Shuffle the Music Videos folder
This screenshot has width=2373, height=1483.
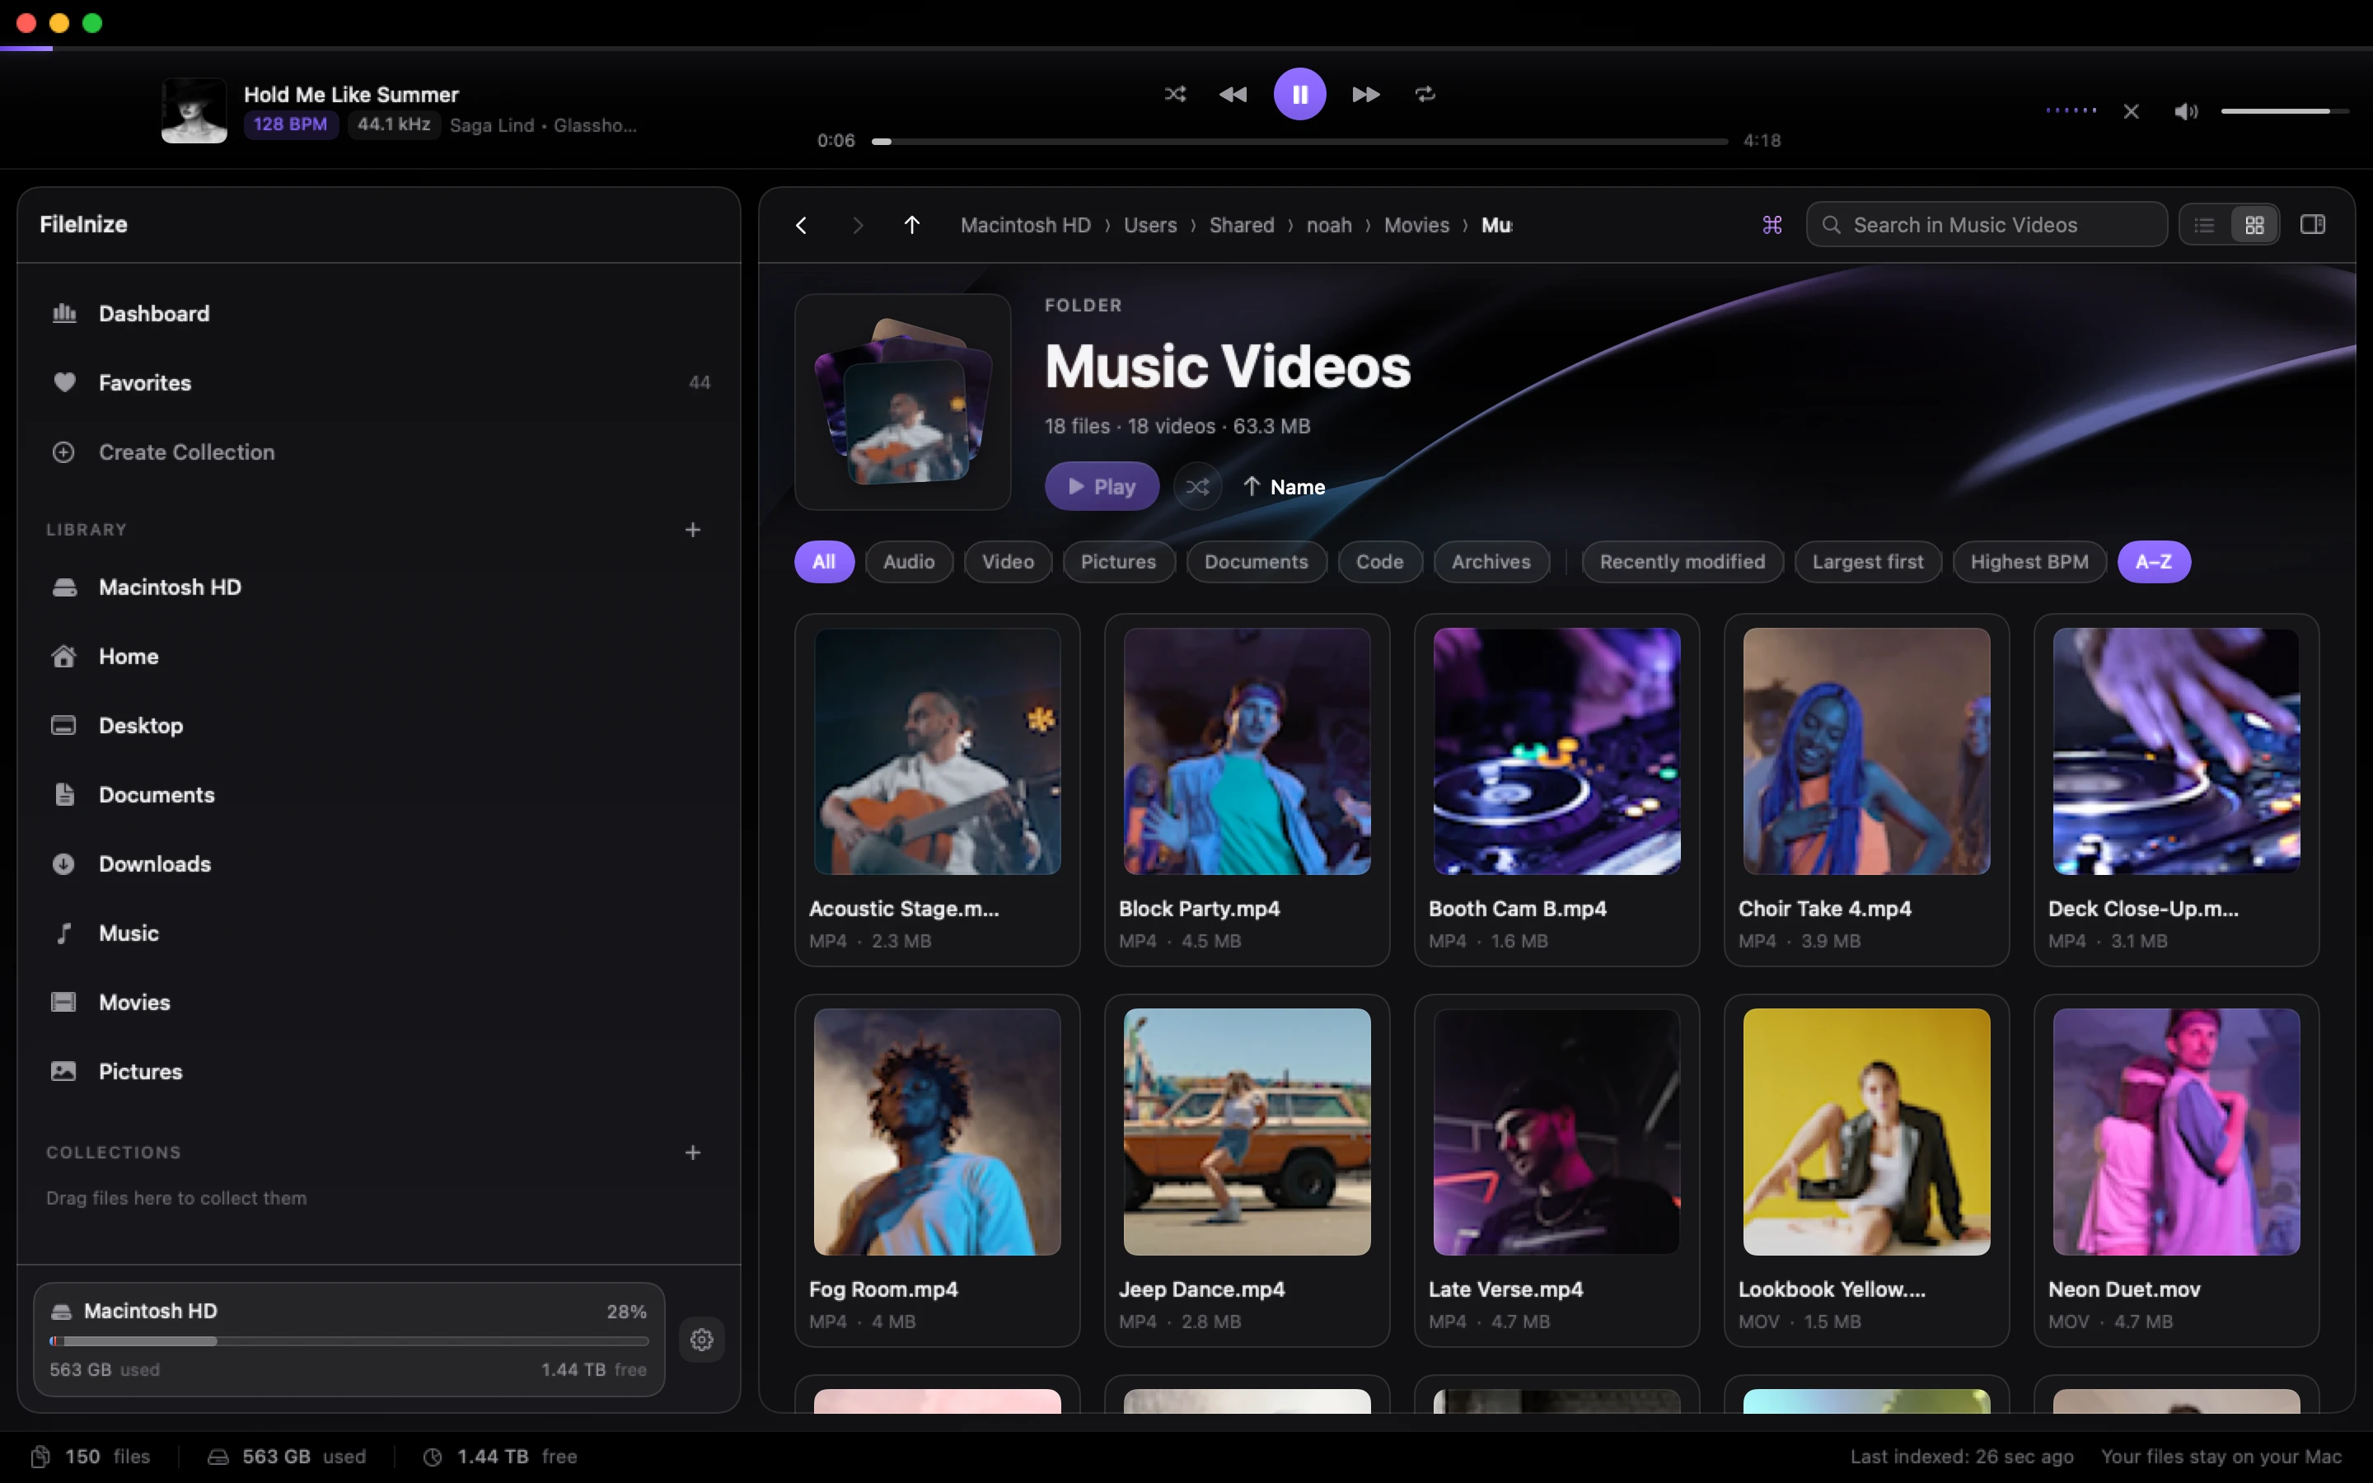click(1197, 486)
